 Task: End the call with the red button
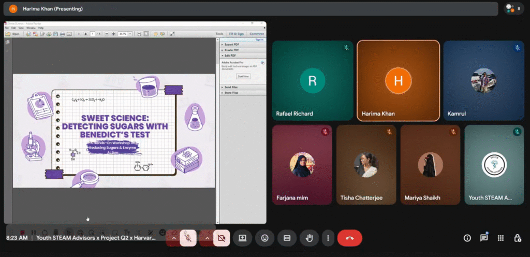pyautogui.click(x=349, y=238)
